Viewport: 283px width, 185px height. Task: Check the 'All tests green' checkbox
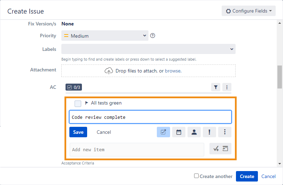(x=78, y=103)
